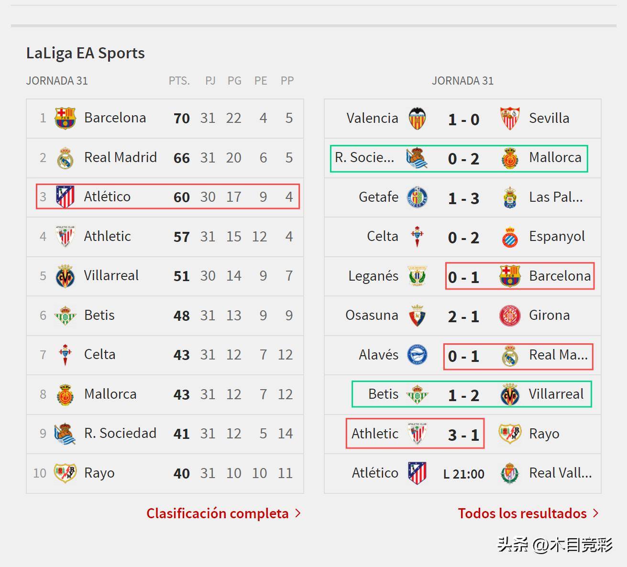The image size is (627, 567).
Task: Select the Espanyol crest in results
Action: 510,237
